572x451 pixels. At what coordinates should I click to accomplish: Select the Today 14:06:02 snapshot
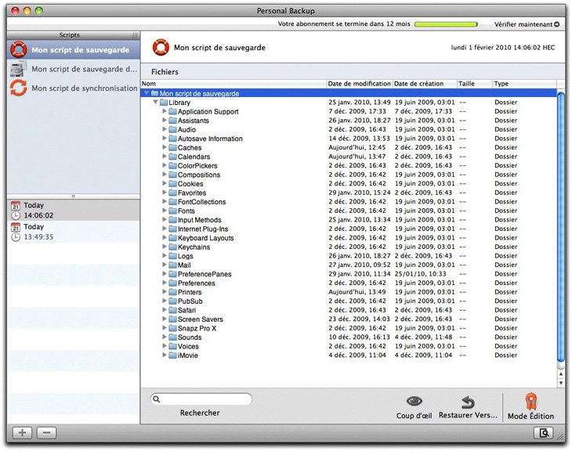(74, 211)
